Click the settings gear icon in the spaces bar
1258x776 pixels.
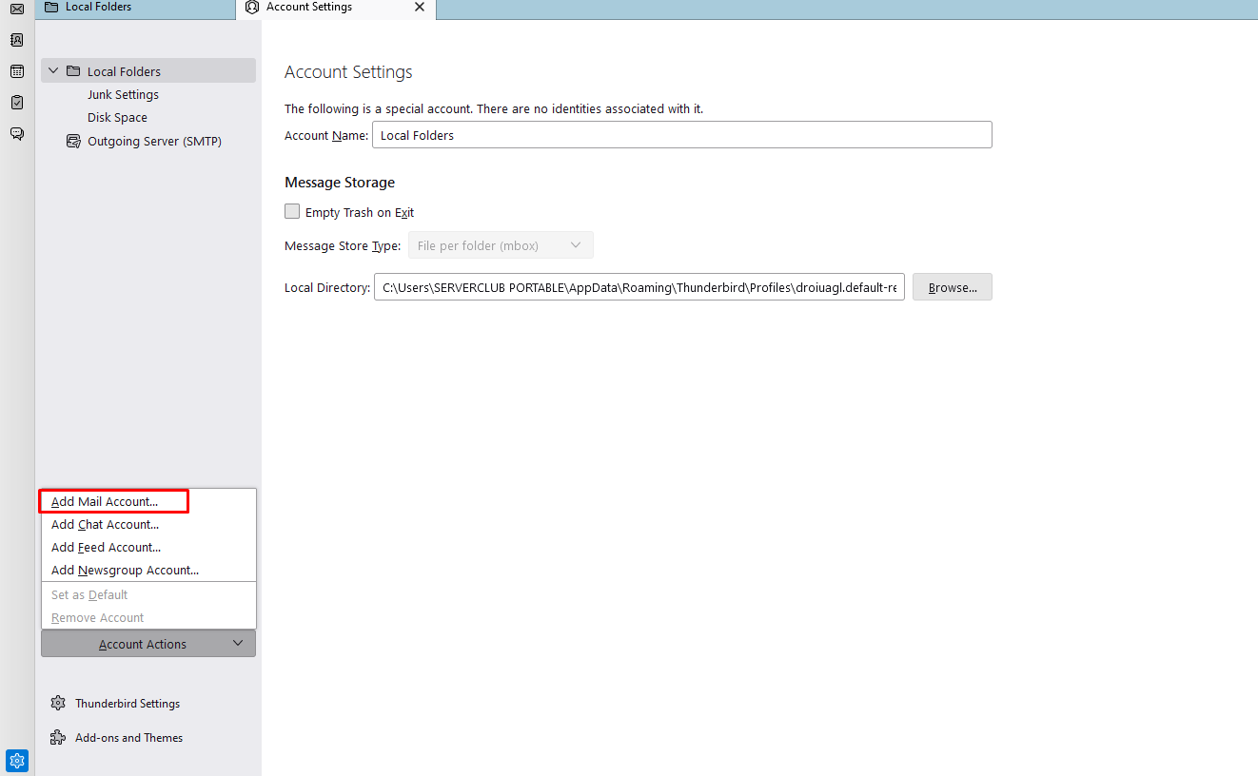[17, 761]
